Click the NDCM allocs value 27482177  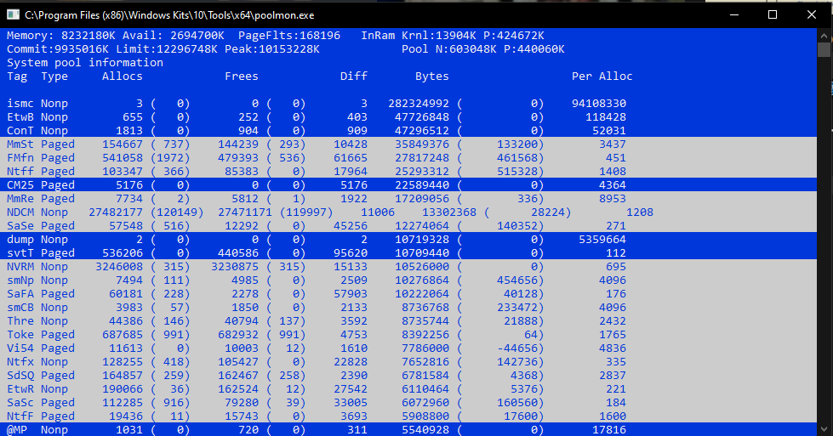click(116, 212)
